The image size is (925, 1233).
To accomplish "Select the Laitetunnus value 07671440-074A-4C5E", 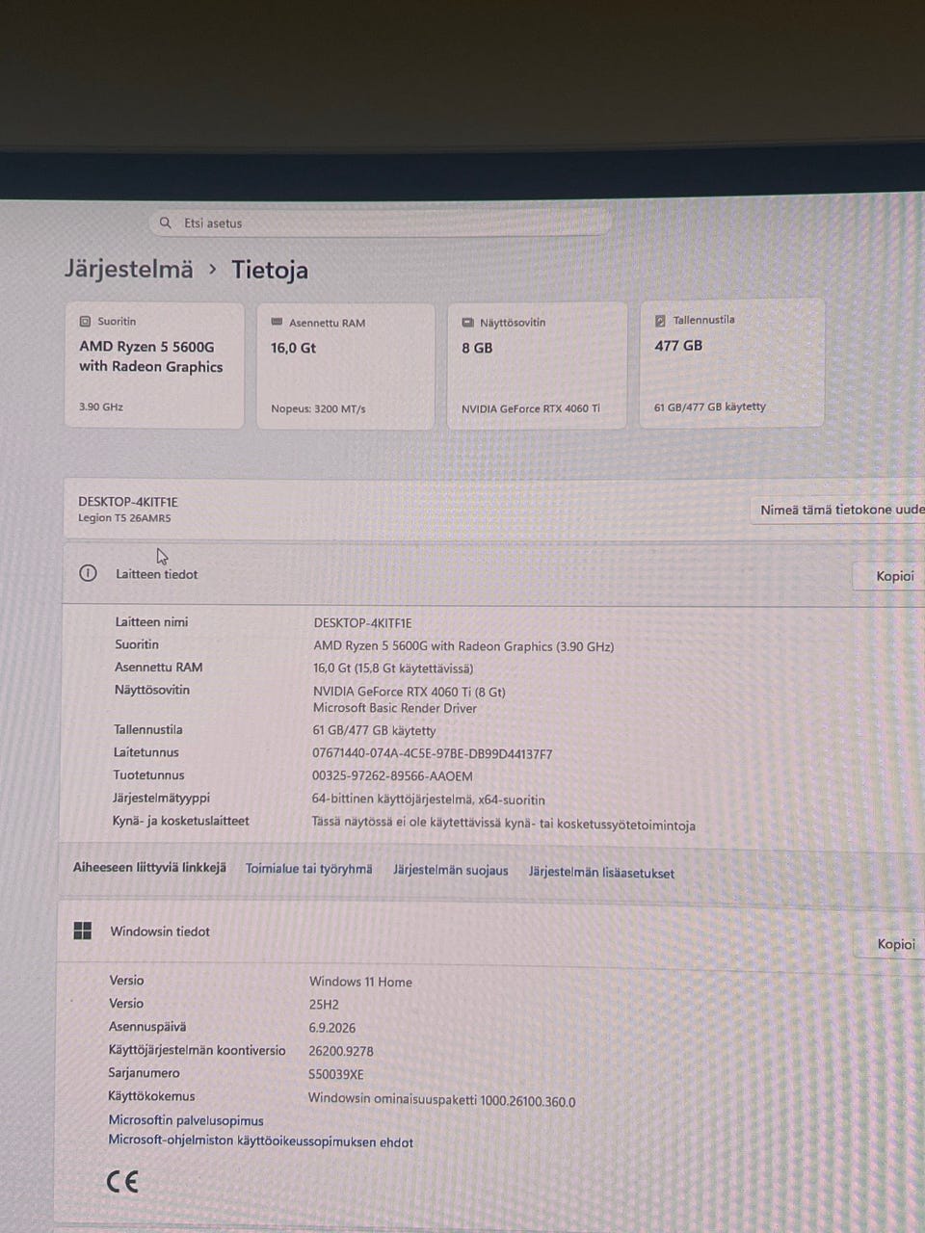I will tap(433, 754).
